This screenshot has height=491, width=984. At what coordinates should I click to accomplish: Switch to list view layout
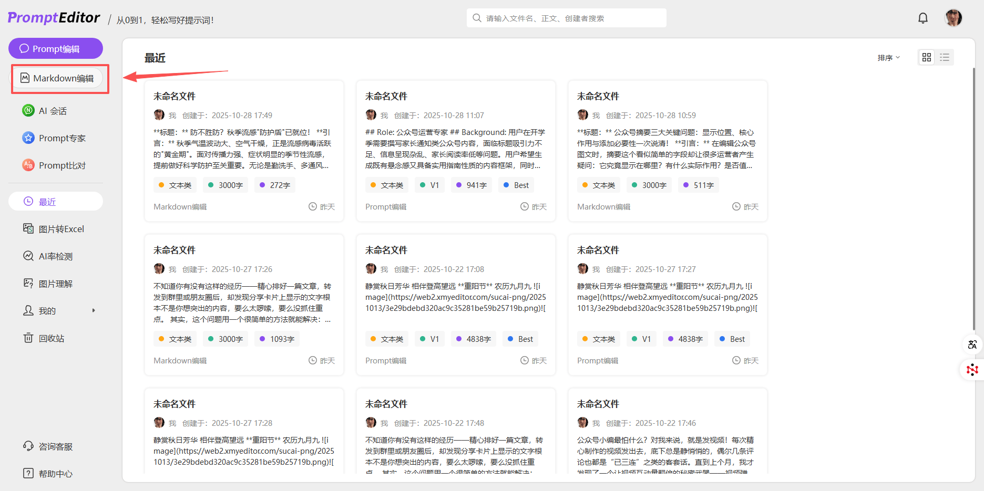945,57
